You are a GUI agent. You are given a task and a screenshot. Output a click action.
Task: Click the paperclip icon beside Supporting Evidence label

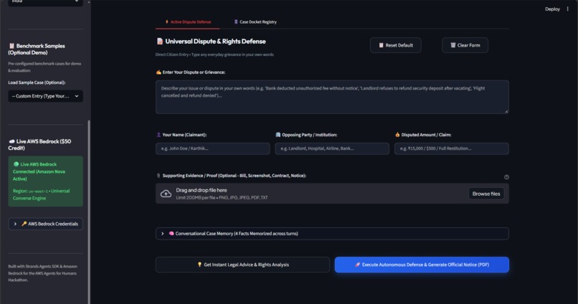158,176
